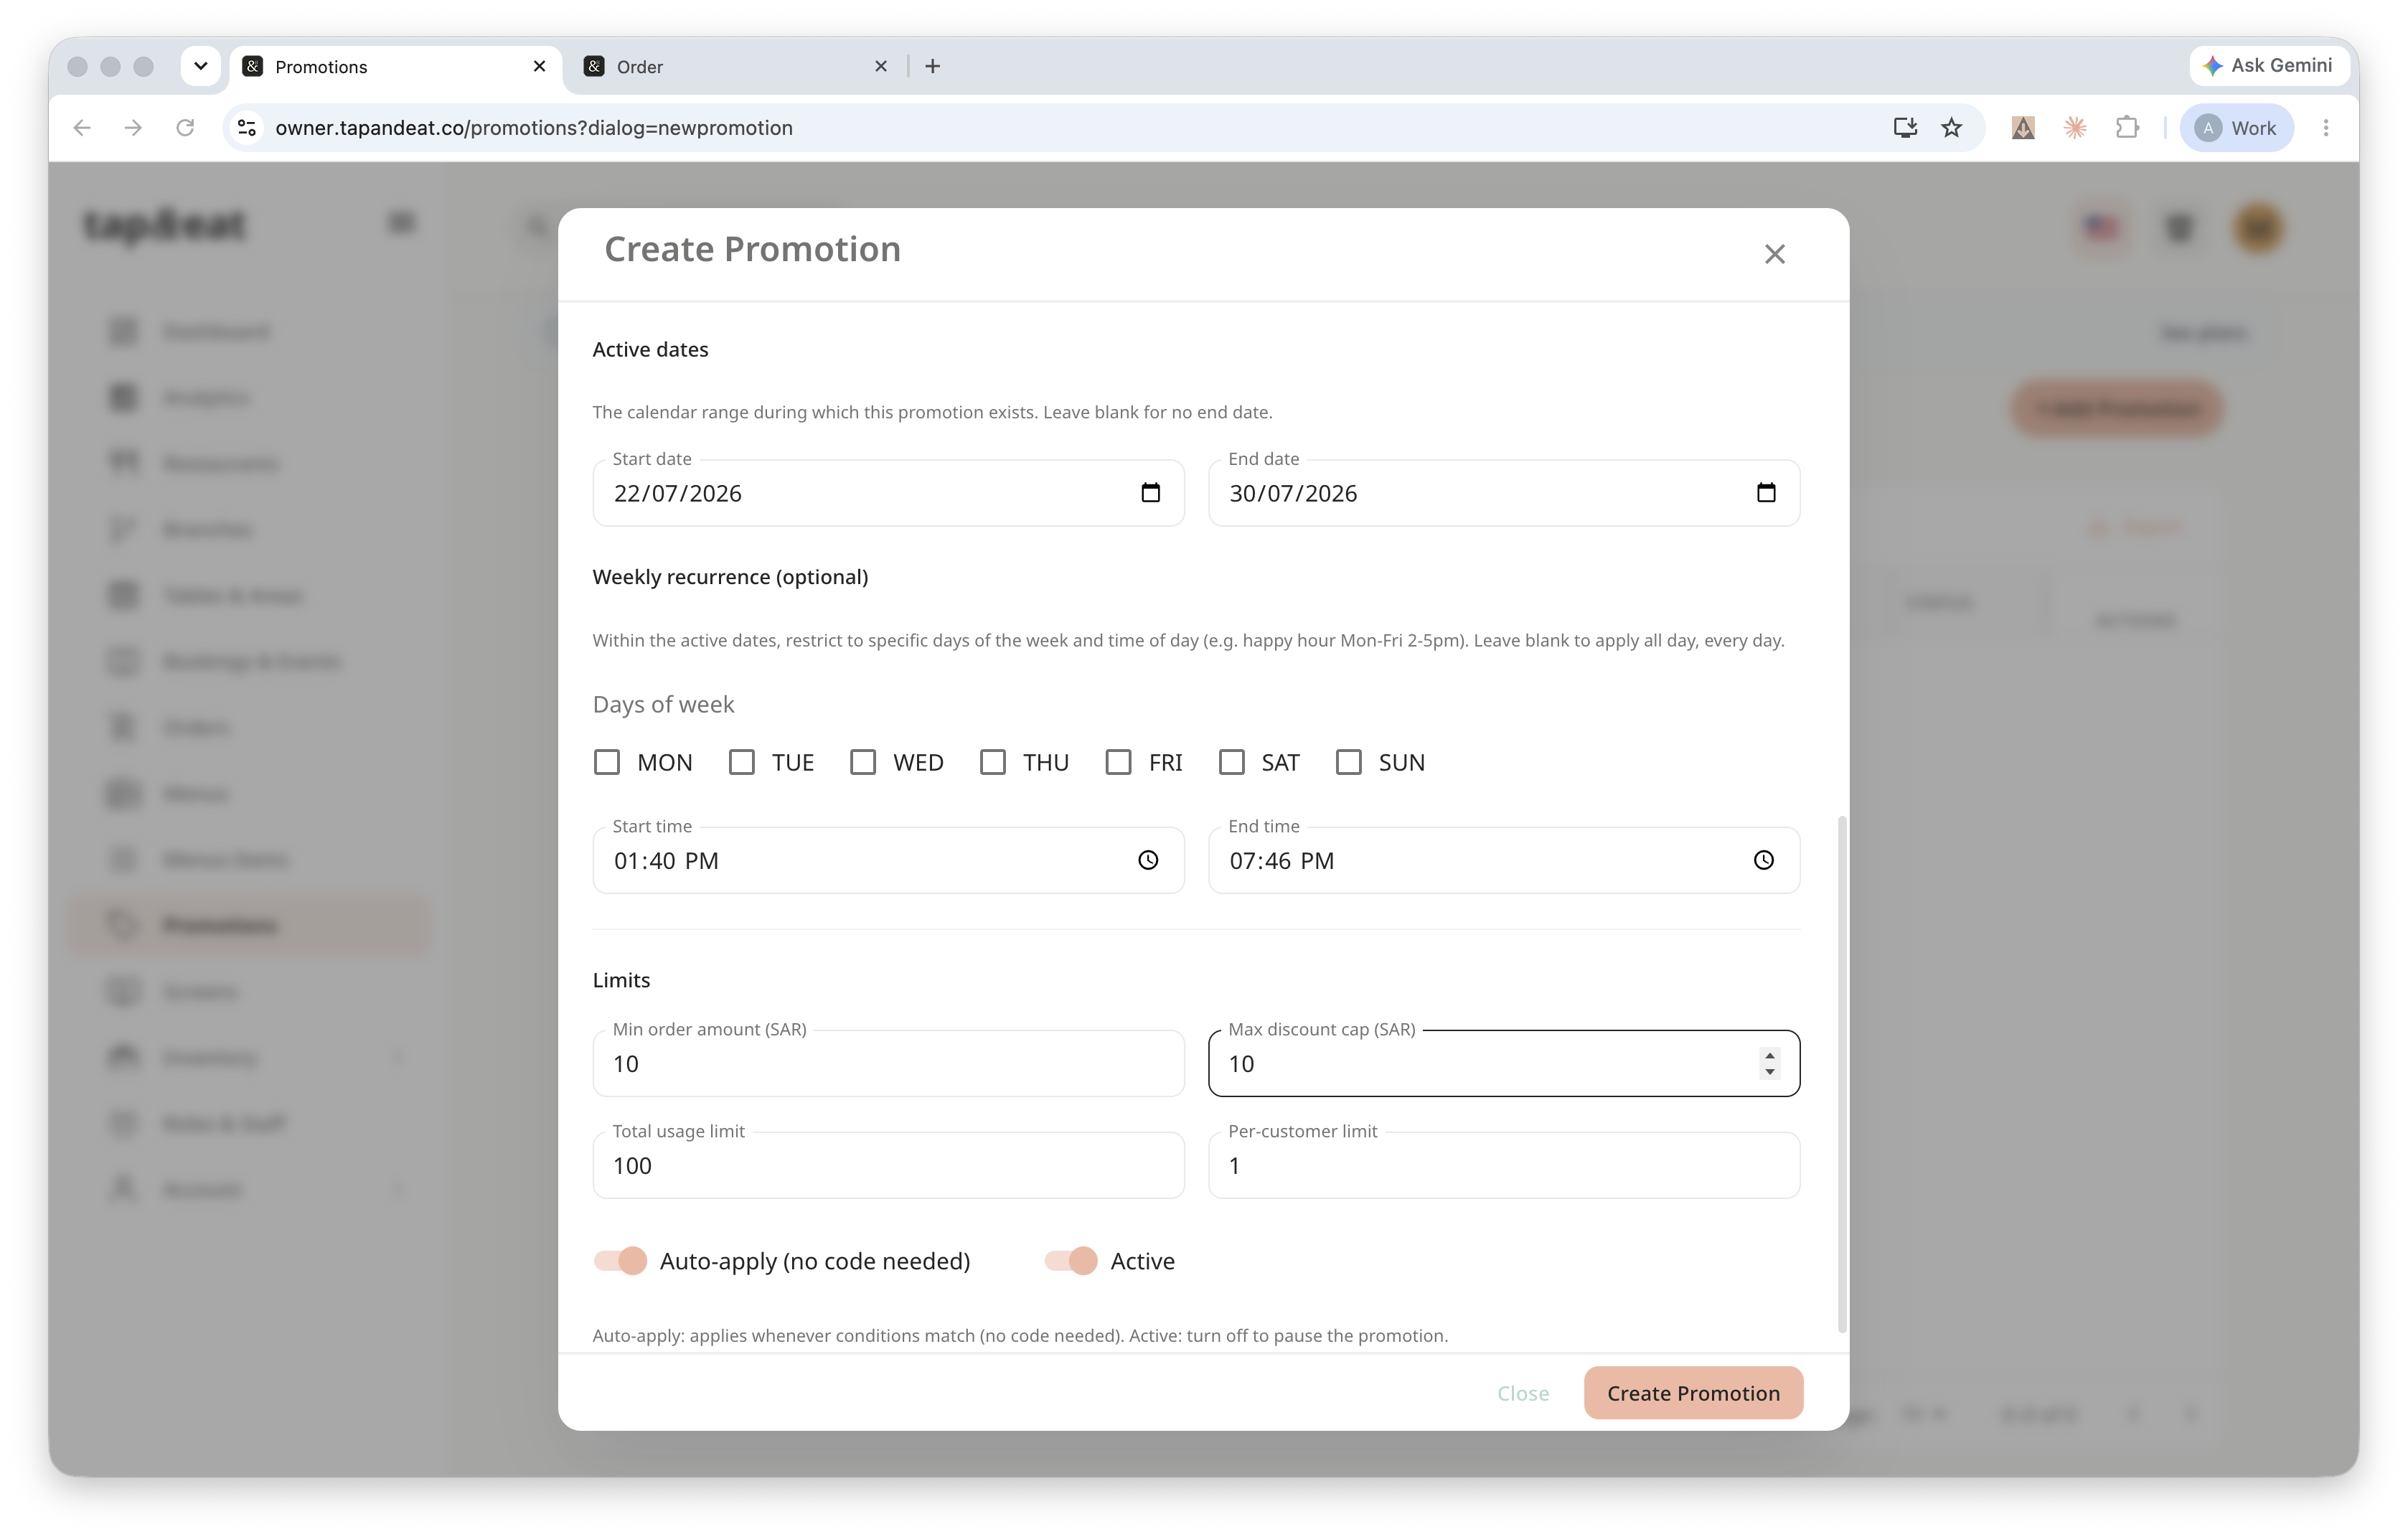Viewport: 2408px width, 1537px height.
Task: Expand the tab search dropdown arrow
Action: tap(200, 66)
